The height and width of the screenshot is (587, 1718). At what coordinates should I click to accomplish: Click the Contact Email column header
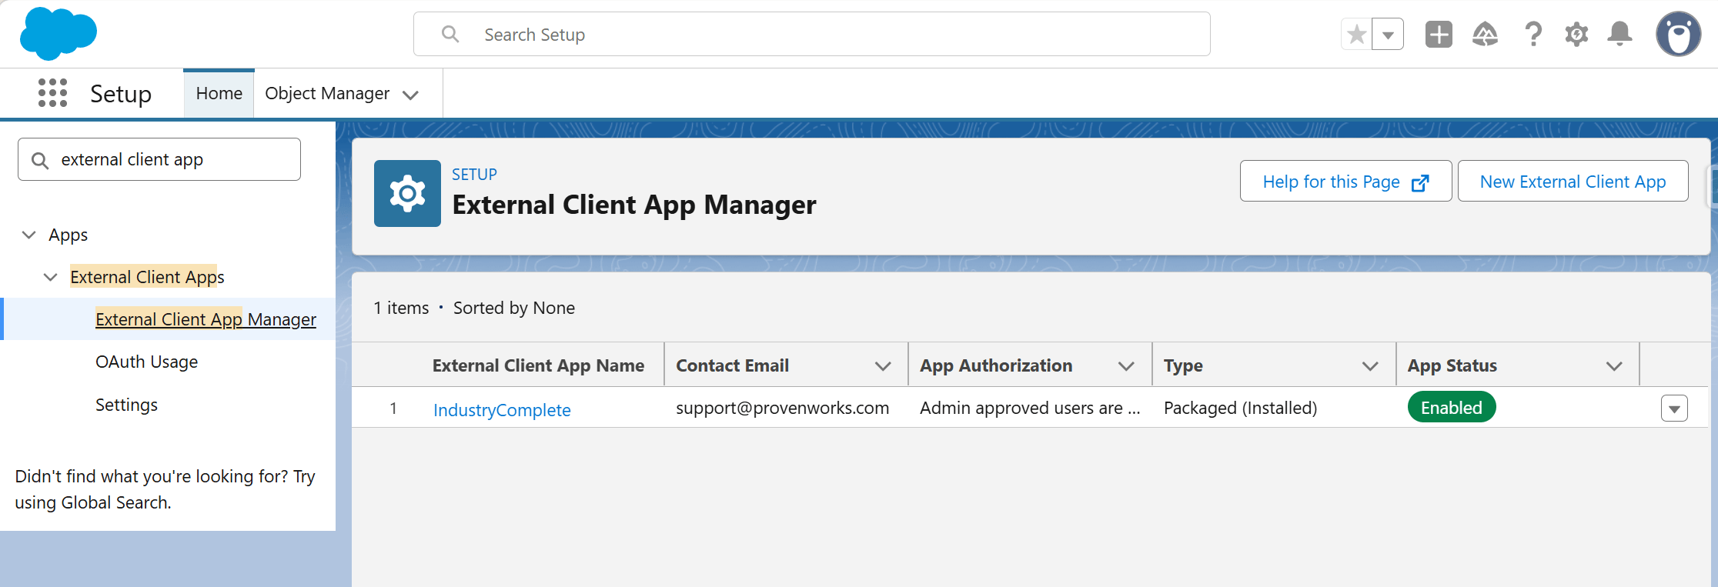pos(732,365)
